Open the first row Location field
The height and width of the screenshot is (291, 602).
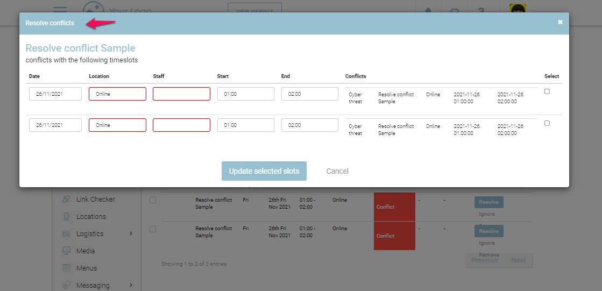pos(117,94)
